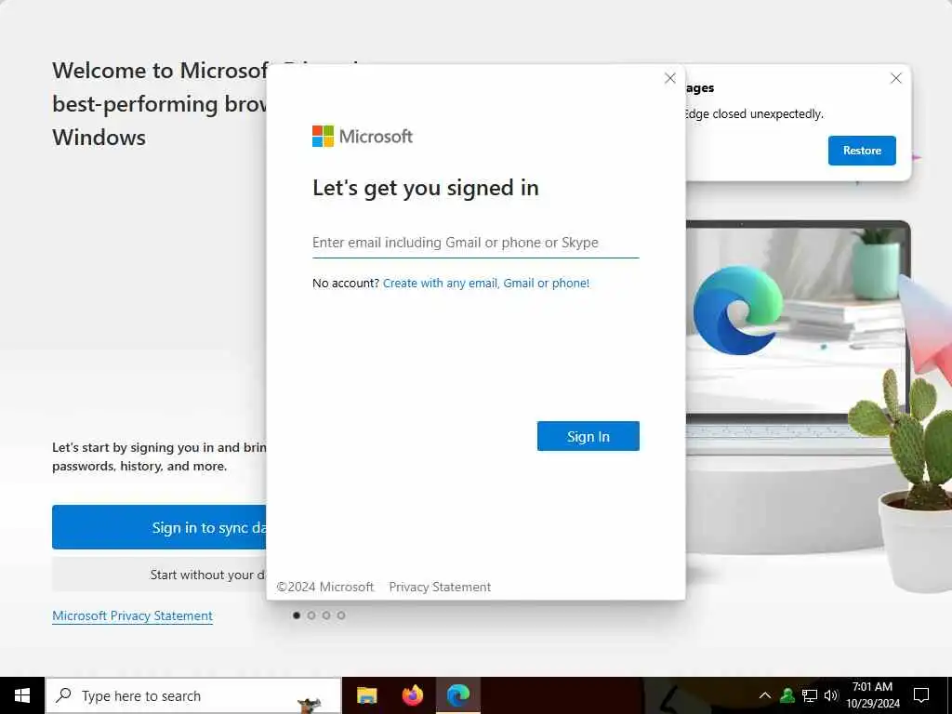This screenshot has width=952, height=714.
Task: Open Microsoft Privacy Statement link
Action: tap(132, 615)
